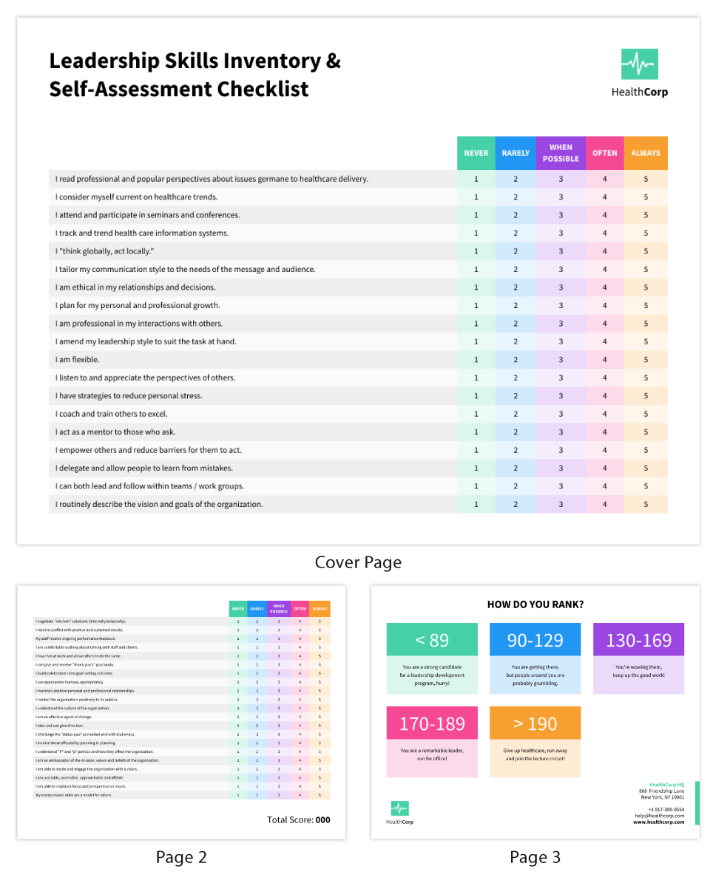Image resolution: width=710 pixels, height=880 pixels.
Task: Click the orange ALWAYS column header
Action: [645, 153]
